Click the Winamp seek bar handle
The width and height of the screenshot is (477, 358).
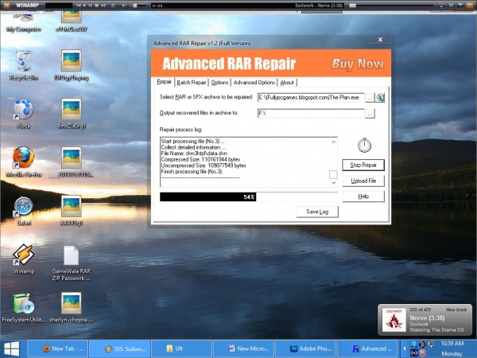[x=352, y=6]
